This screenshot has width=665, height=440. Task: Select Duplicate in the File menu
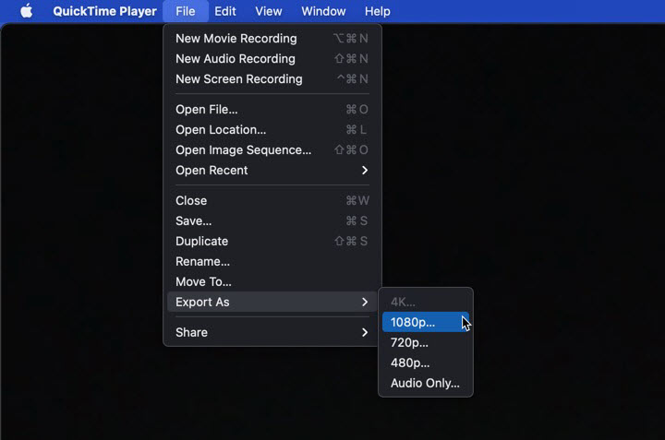[x=272, y=242]
